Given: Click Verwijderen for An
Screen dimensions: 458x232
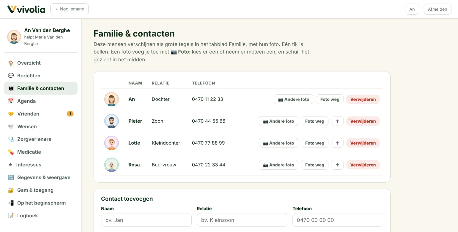Looking at the screenshot, I should (363, 99).
